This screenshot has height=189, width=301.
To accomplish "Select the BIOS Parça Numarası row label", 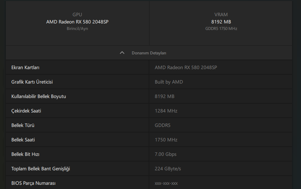I will pos(33,183).
